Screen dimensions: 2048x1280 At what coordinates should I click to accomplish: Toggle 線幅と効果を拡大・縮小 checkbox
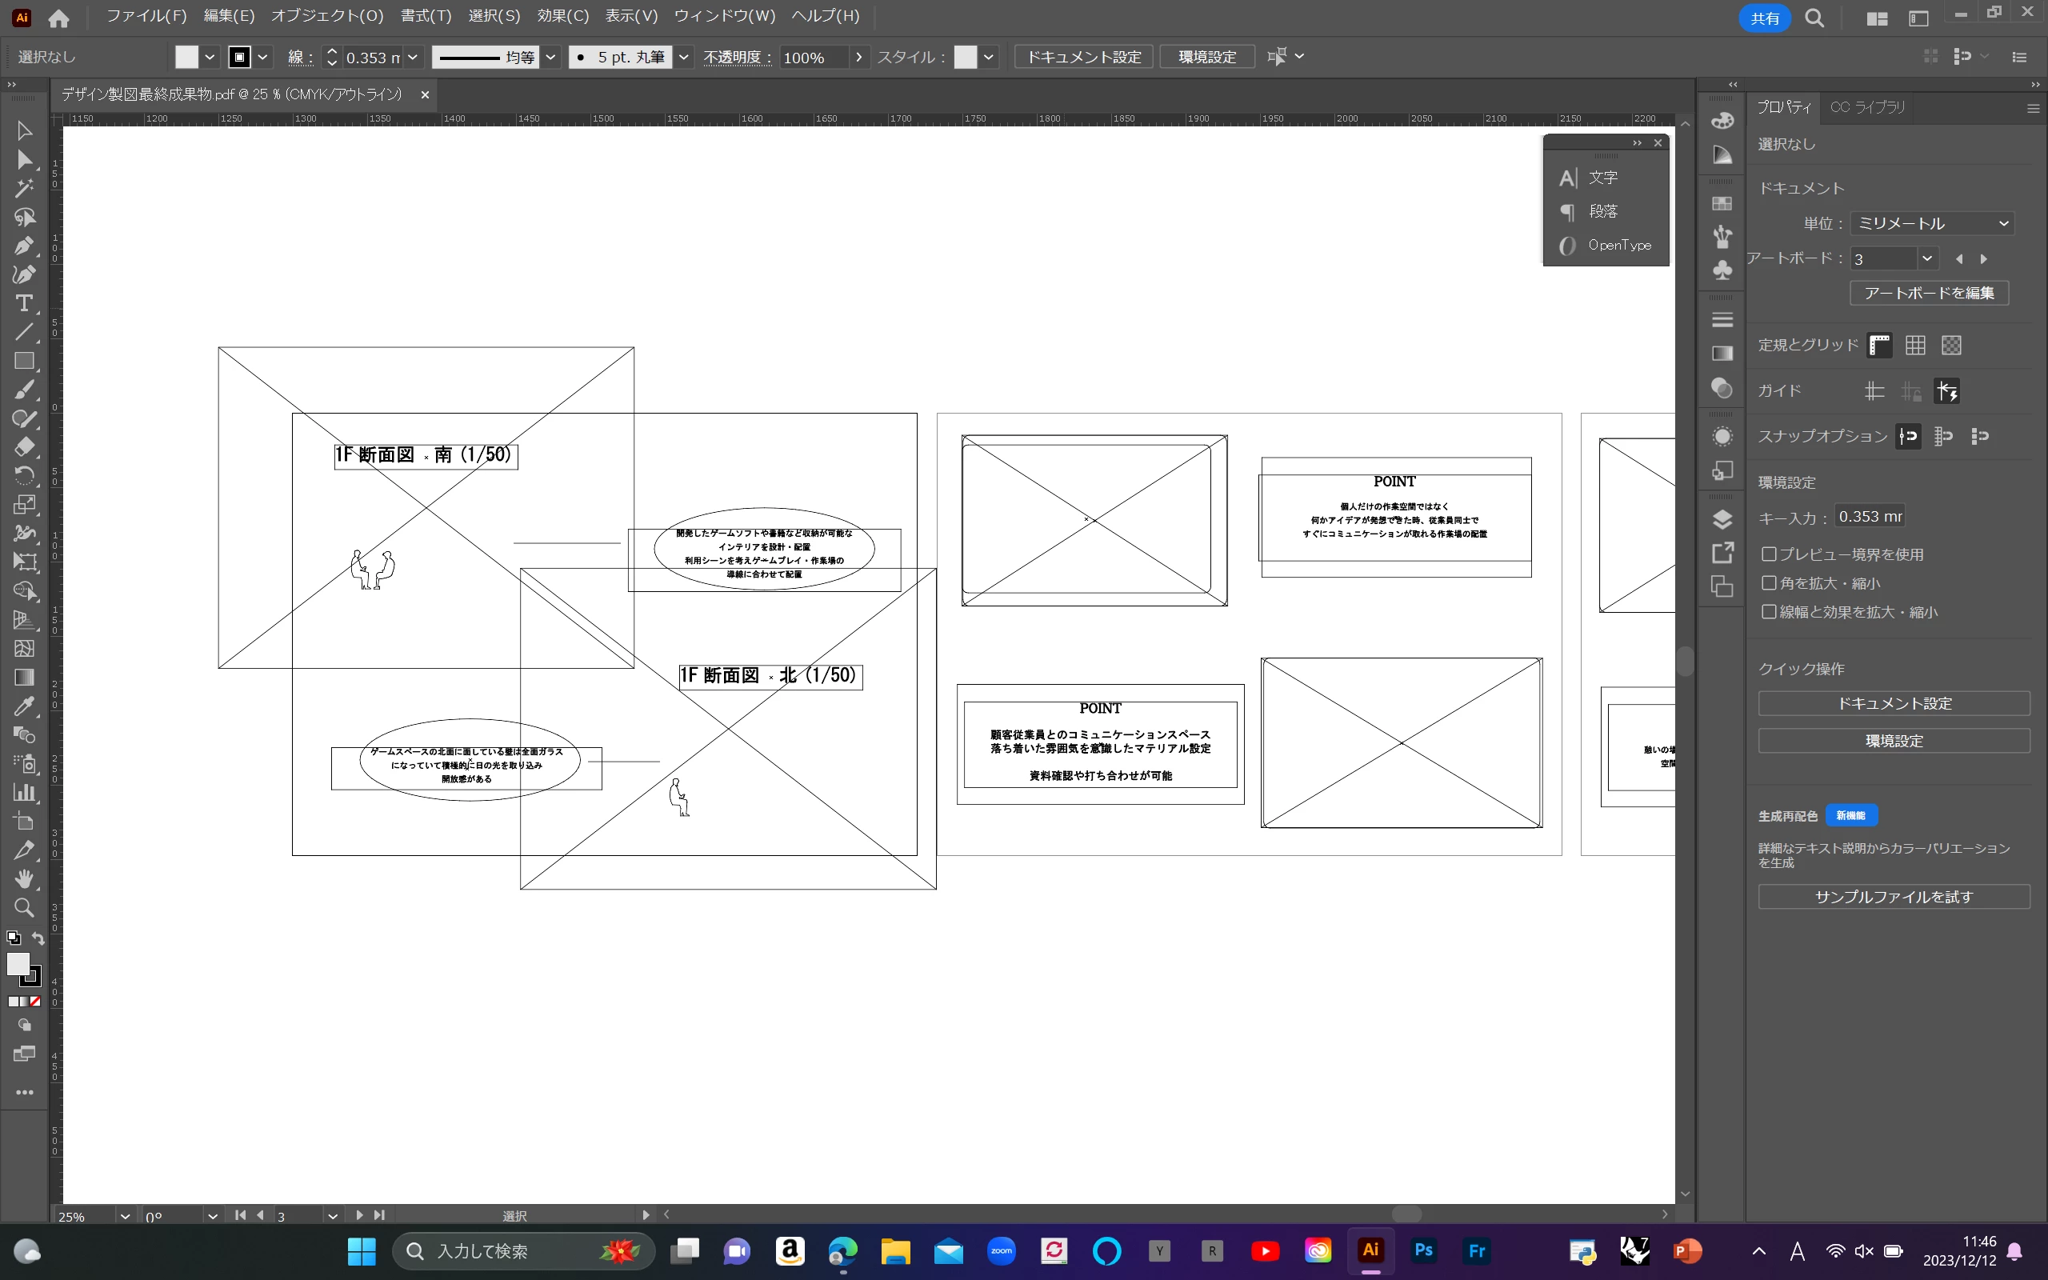point(1769,612)
